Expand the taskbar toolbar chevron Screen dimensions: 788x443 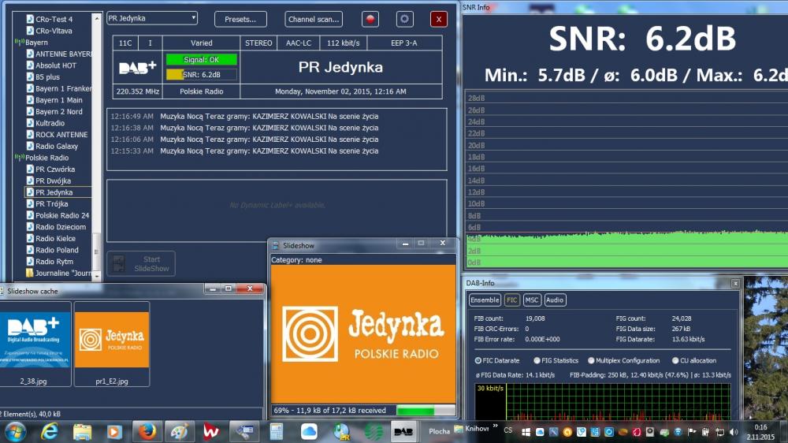(x=496, y=426)
